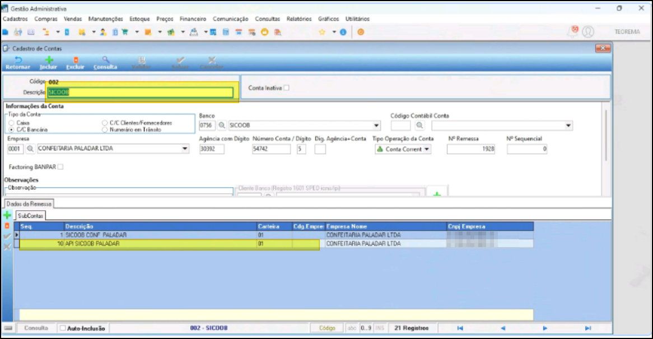Viewport: 653px width, 339px height.
Task: Tick the Factoring BANPAR checkbox
Action: [x=60, y=167]
